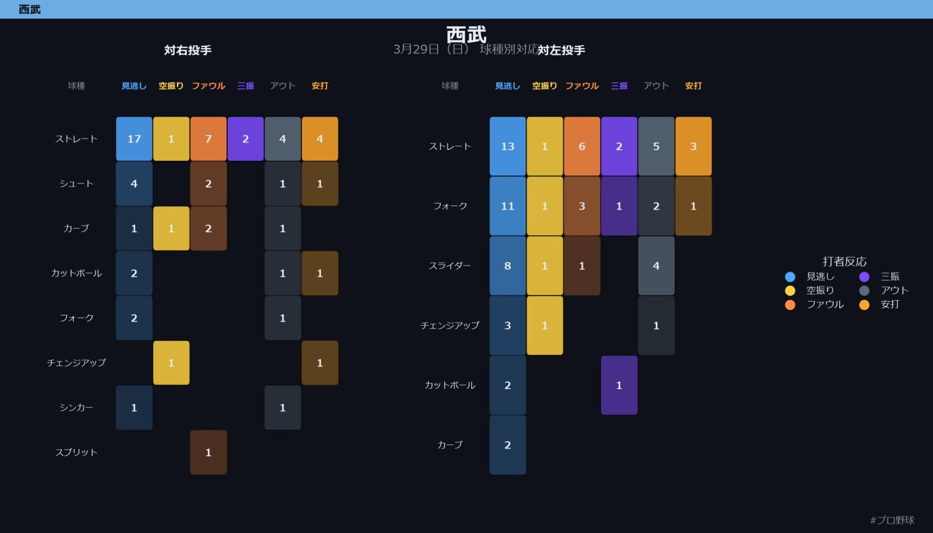
Task: Click the 4 cell for ストレート 安打, 対右投手
Action: click(320, 138)
